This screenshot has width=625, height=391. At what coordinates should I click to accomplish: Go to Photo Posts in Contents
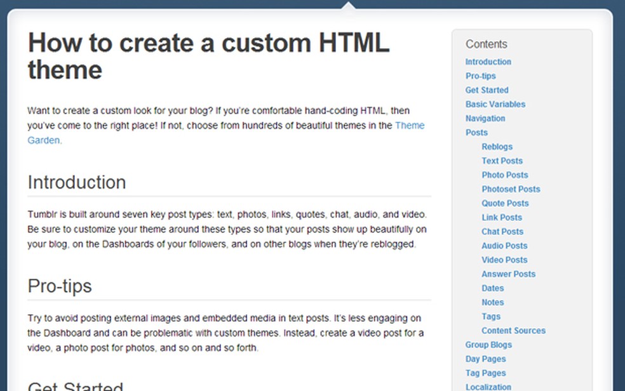(x=504, y=175)
